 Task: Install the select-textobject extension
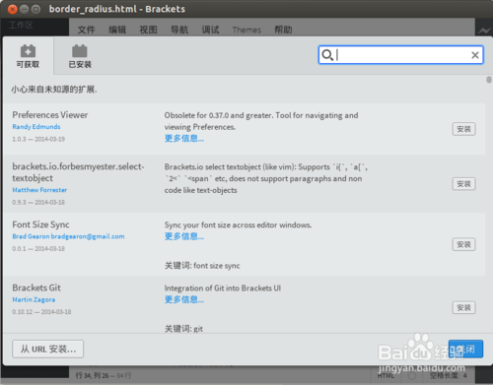pos(463,184)
